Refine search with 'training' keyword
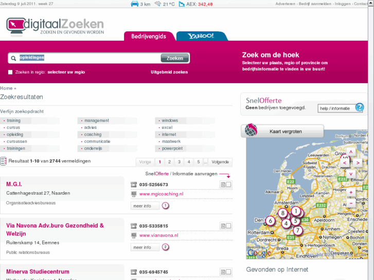The image size is (374, 280). (13, 121)
